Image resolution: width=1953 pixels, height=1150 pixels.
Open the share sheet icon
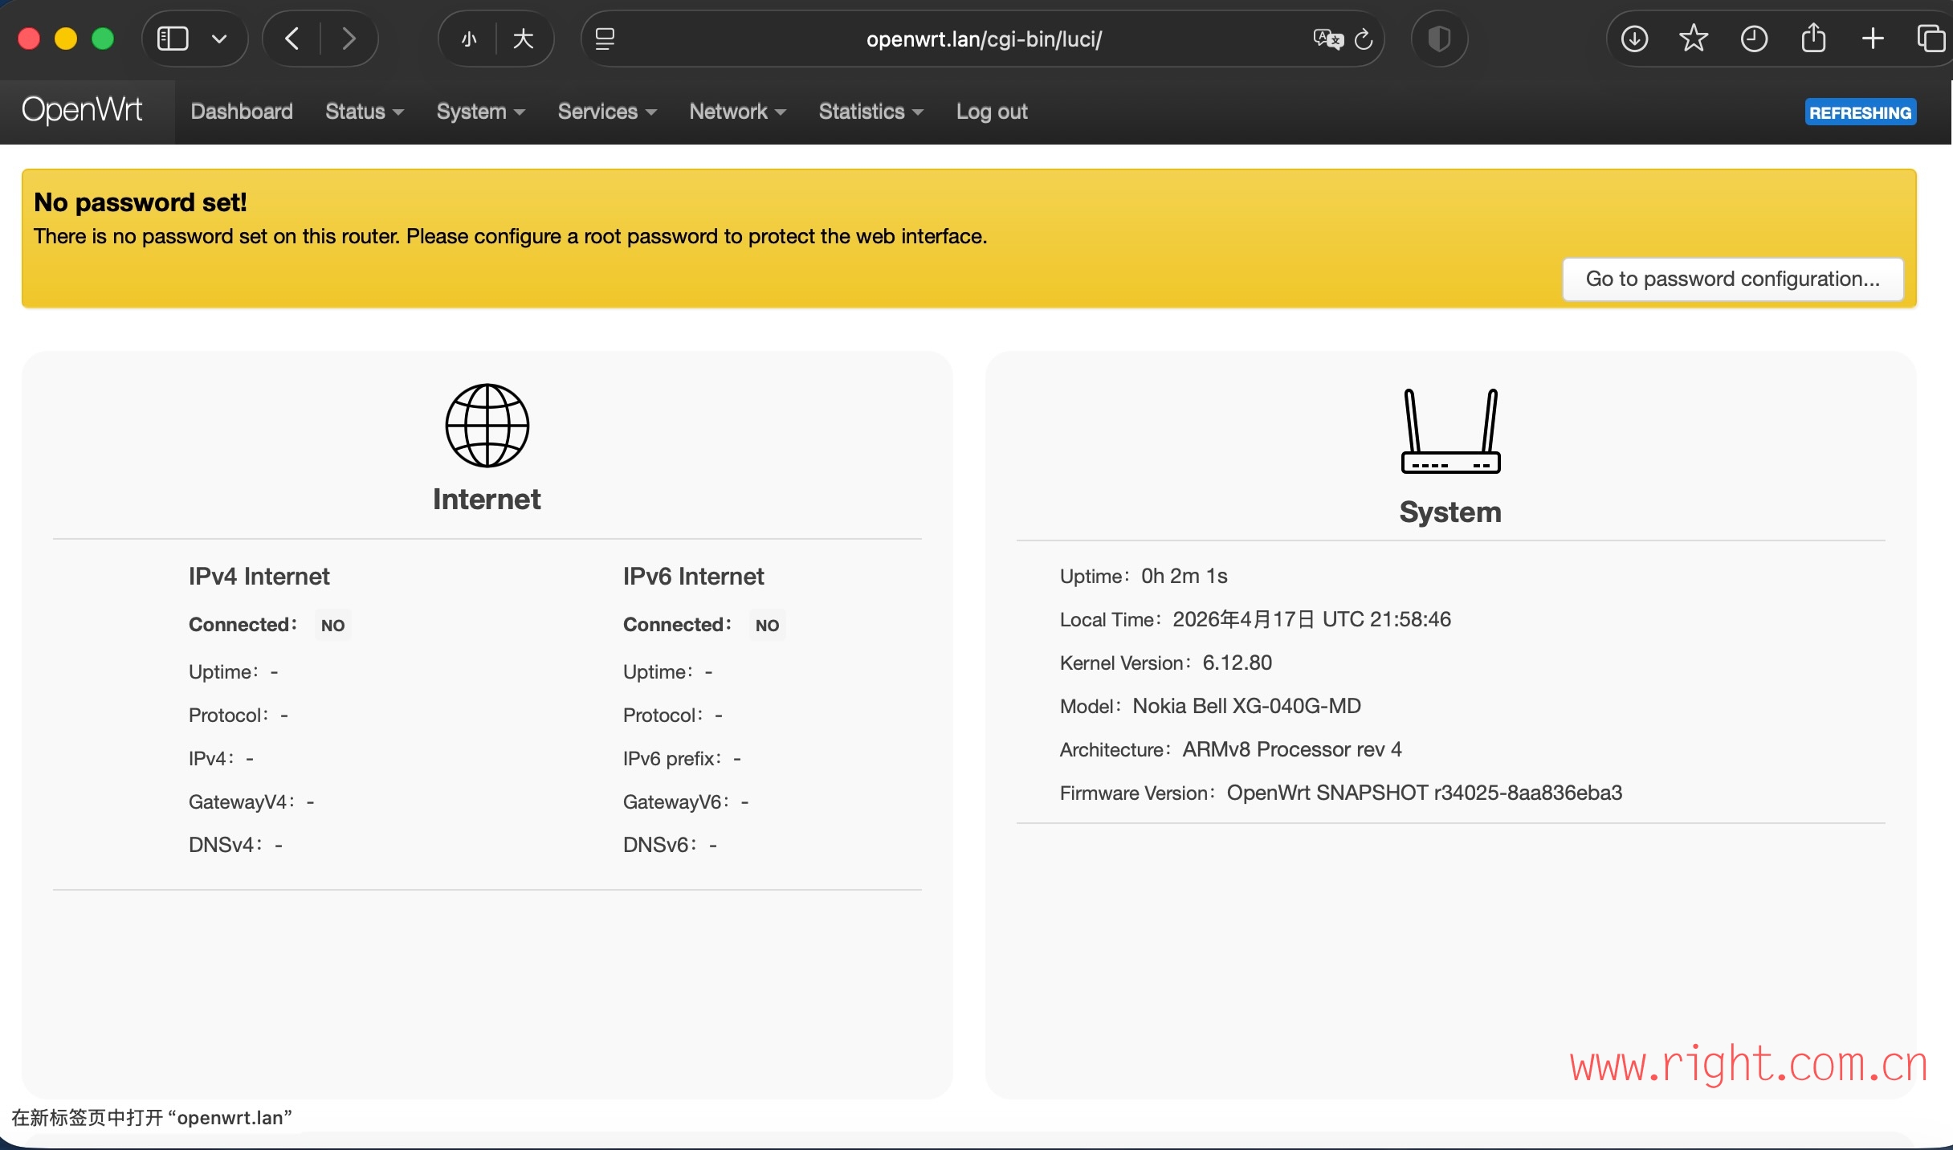[1813, 37]
